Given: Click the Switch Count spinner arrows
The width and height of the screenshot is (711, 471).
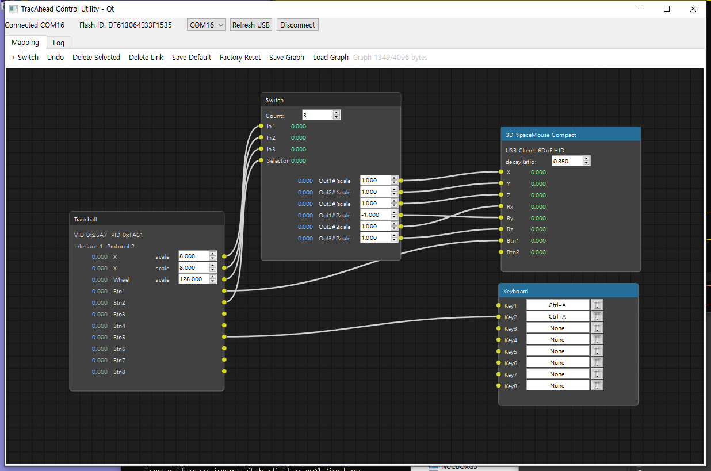Looking at the screenshot, I should click(x=337, y=115).
